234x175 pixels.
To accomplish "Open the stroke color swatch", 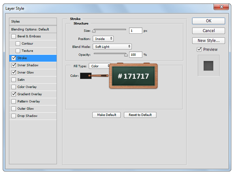I will coord(85,76).
